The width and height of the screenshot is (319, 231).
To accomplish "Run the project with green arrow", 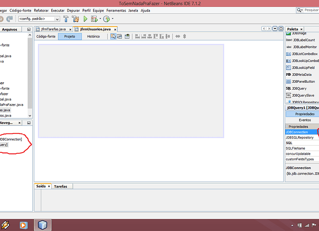I will click(86, 19).
